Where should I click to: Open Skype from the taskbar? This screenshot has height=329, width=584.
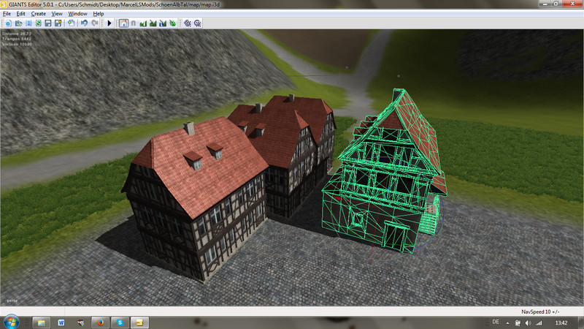click(x=120, y=322)
